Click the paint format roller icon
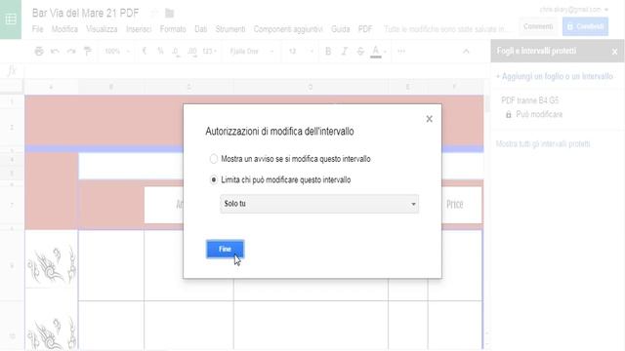 [88, 52]
